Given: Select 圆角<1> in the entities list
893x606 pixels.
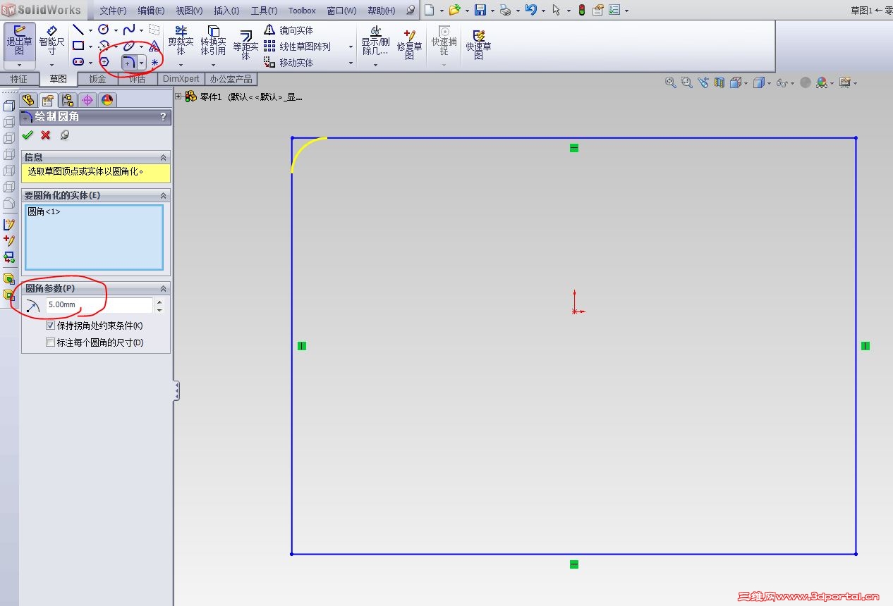Looking at the screenshot, I should coord(44,211).
